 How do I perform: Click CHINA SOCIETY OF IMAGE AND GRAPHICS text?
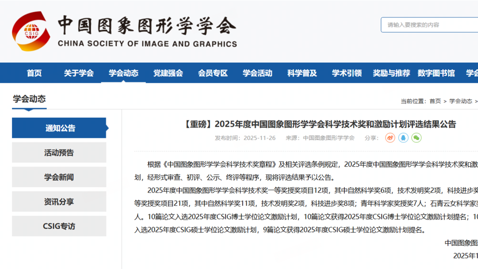point(147,44)
